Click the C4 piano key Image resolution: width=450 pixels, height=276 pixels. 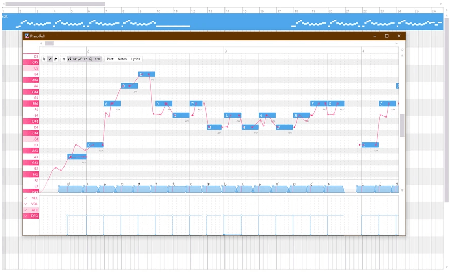point(30,139)
